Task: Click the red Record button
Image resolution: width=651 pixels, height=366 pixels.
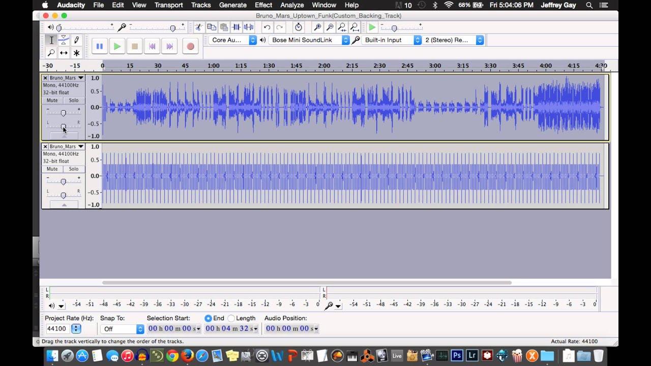Action: click(190, 46)
